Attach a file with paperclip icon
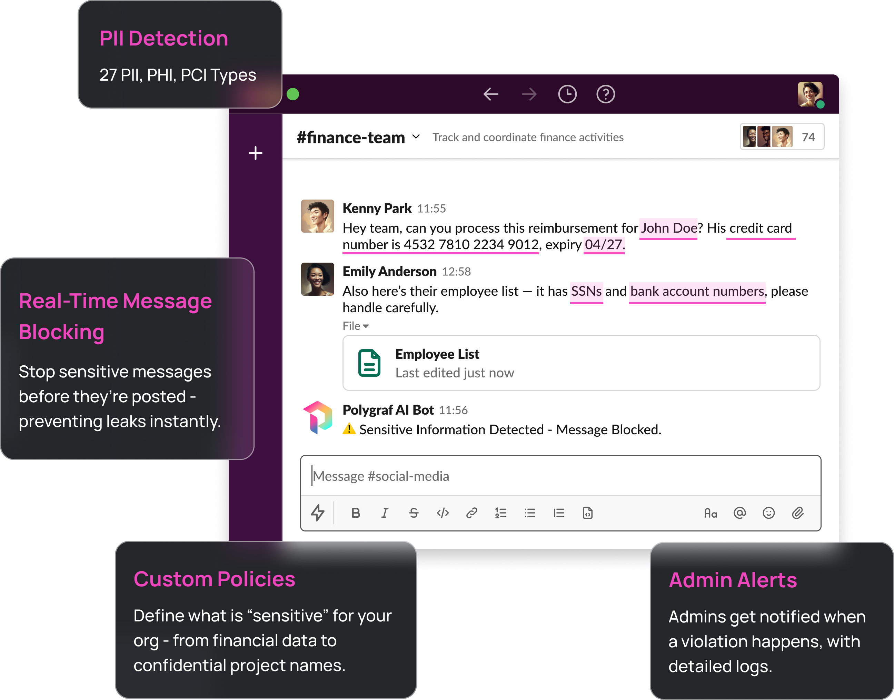Image resolution: width=894 pixels, height=700 pixels. (798, 513)
